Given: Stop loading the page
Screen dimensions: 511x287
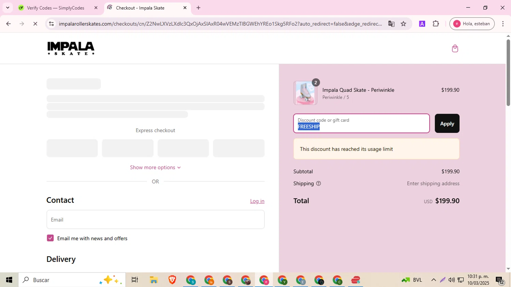Looking at the screenshot, I should 35,24.
